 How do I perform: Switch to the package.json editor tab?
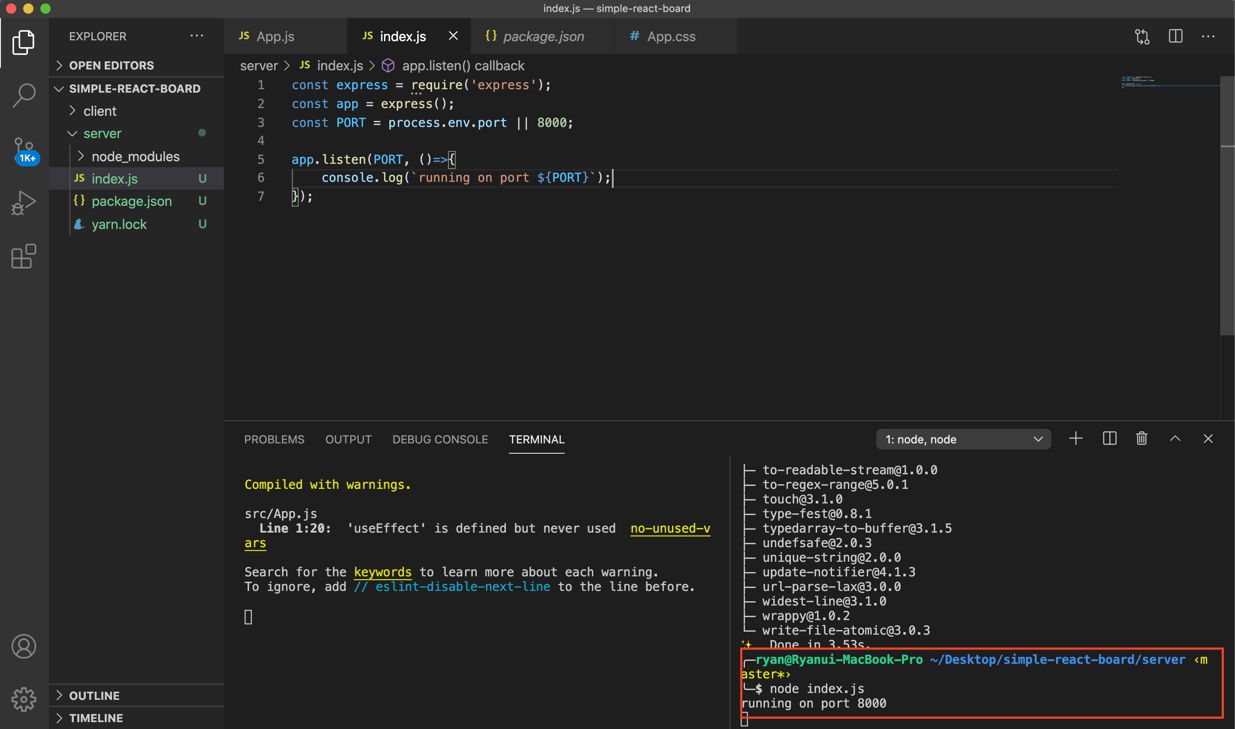click(542, 36)
